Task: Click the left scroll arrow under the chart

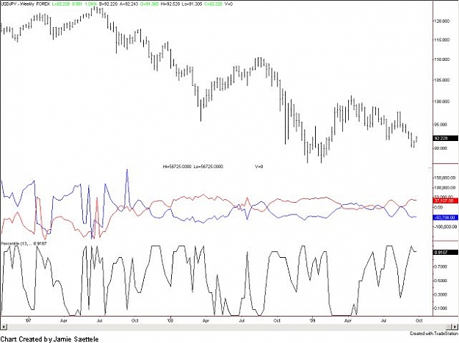Action: coord(4,327)
